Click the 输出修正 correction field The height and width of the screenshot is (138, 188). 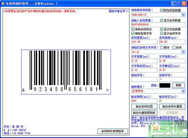coord(172,101)
